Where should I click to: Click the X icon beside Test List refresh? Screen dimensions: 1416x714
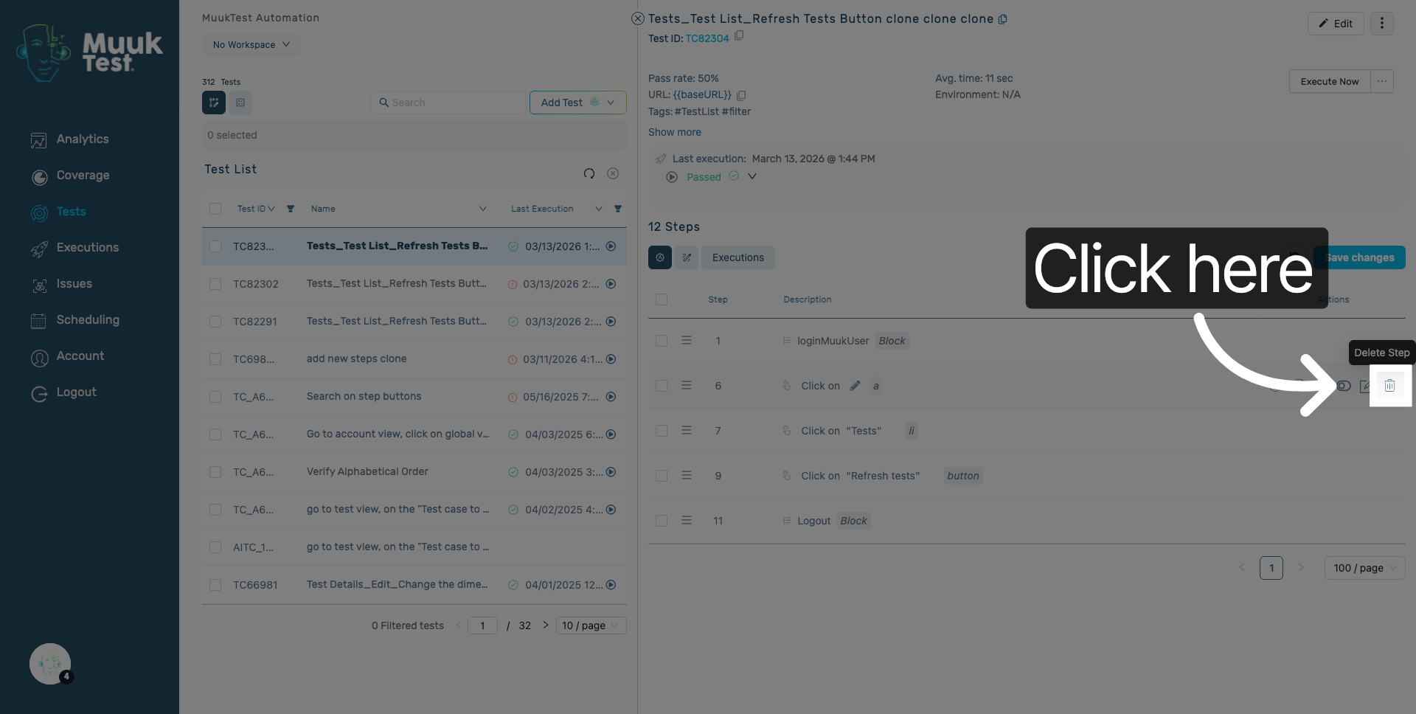(x=613, y=173)
